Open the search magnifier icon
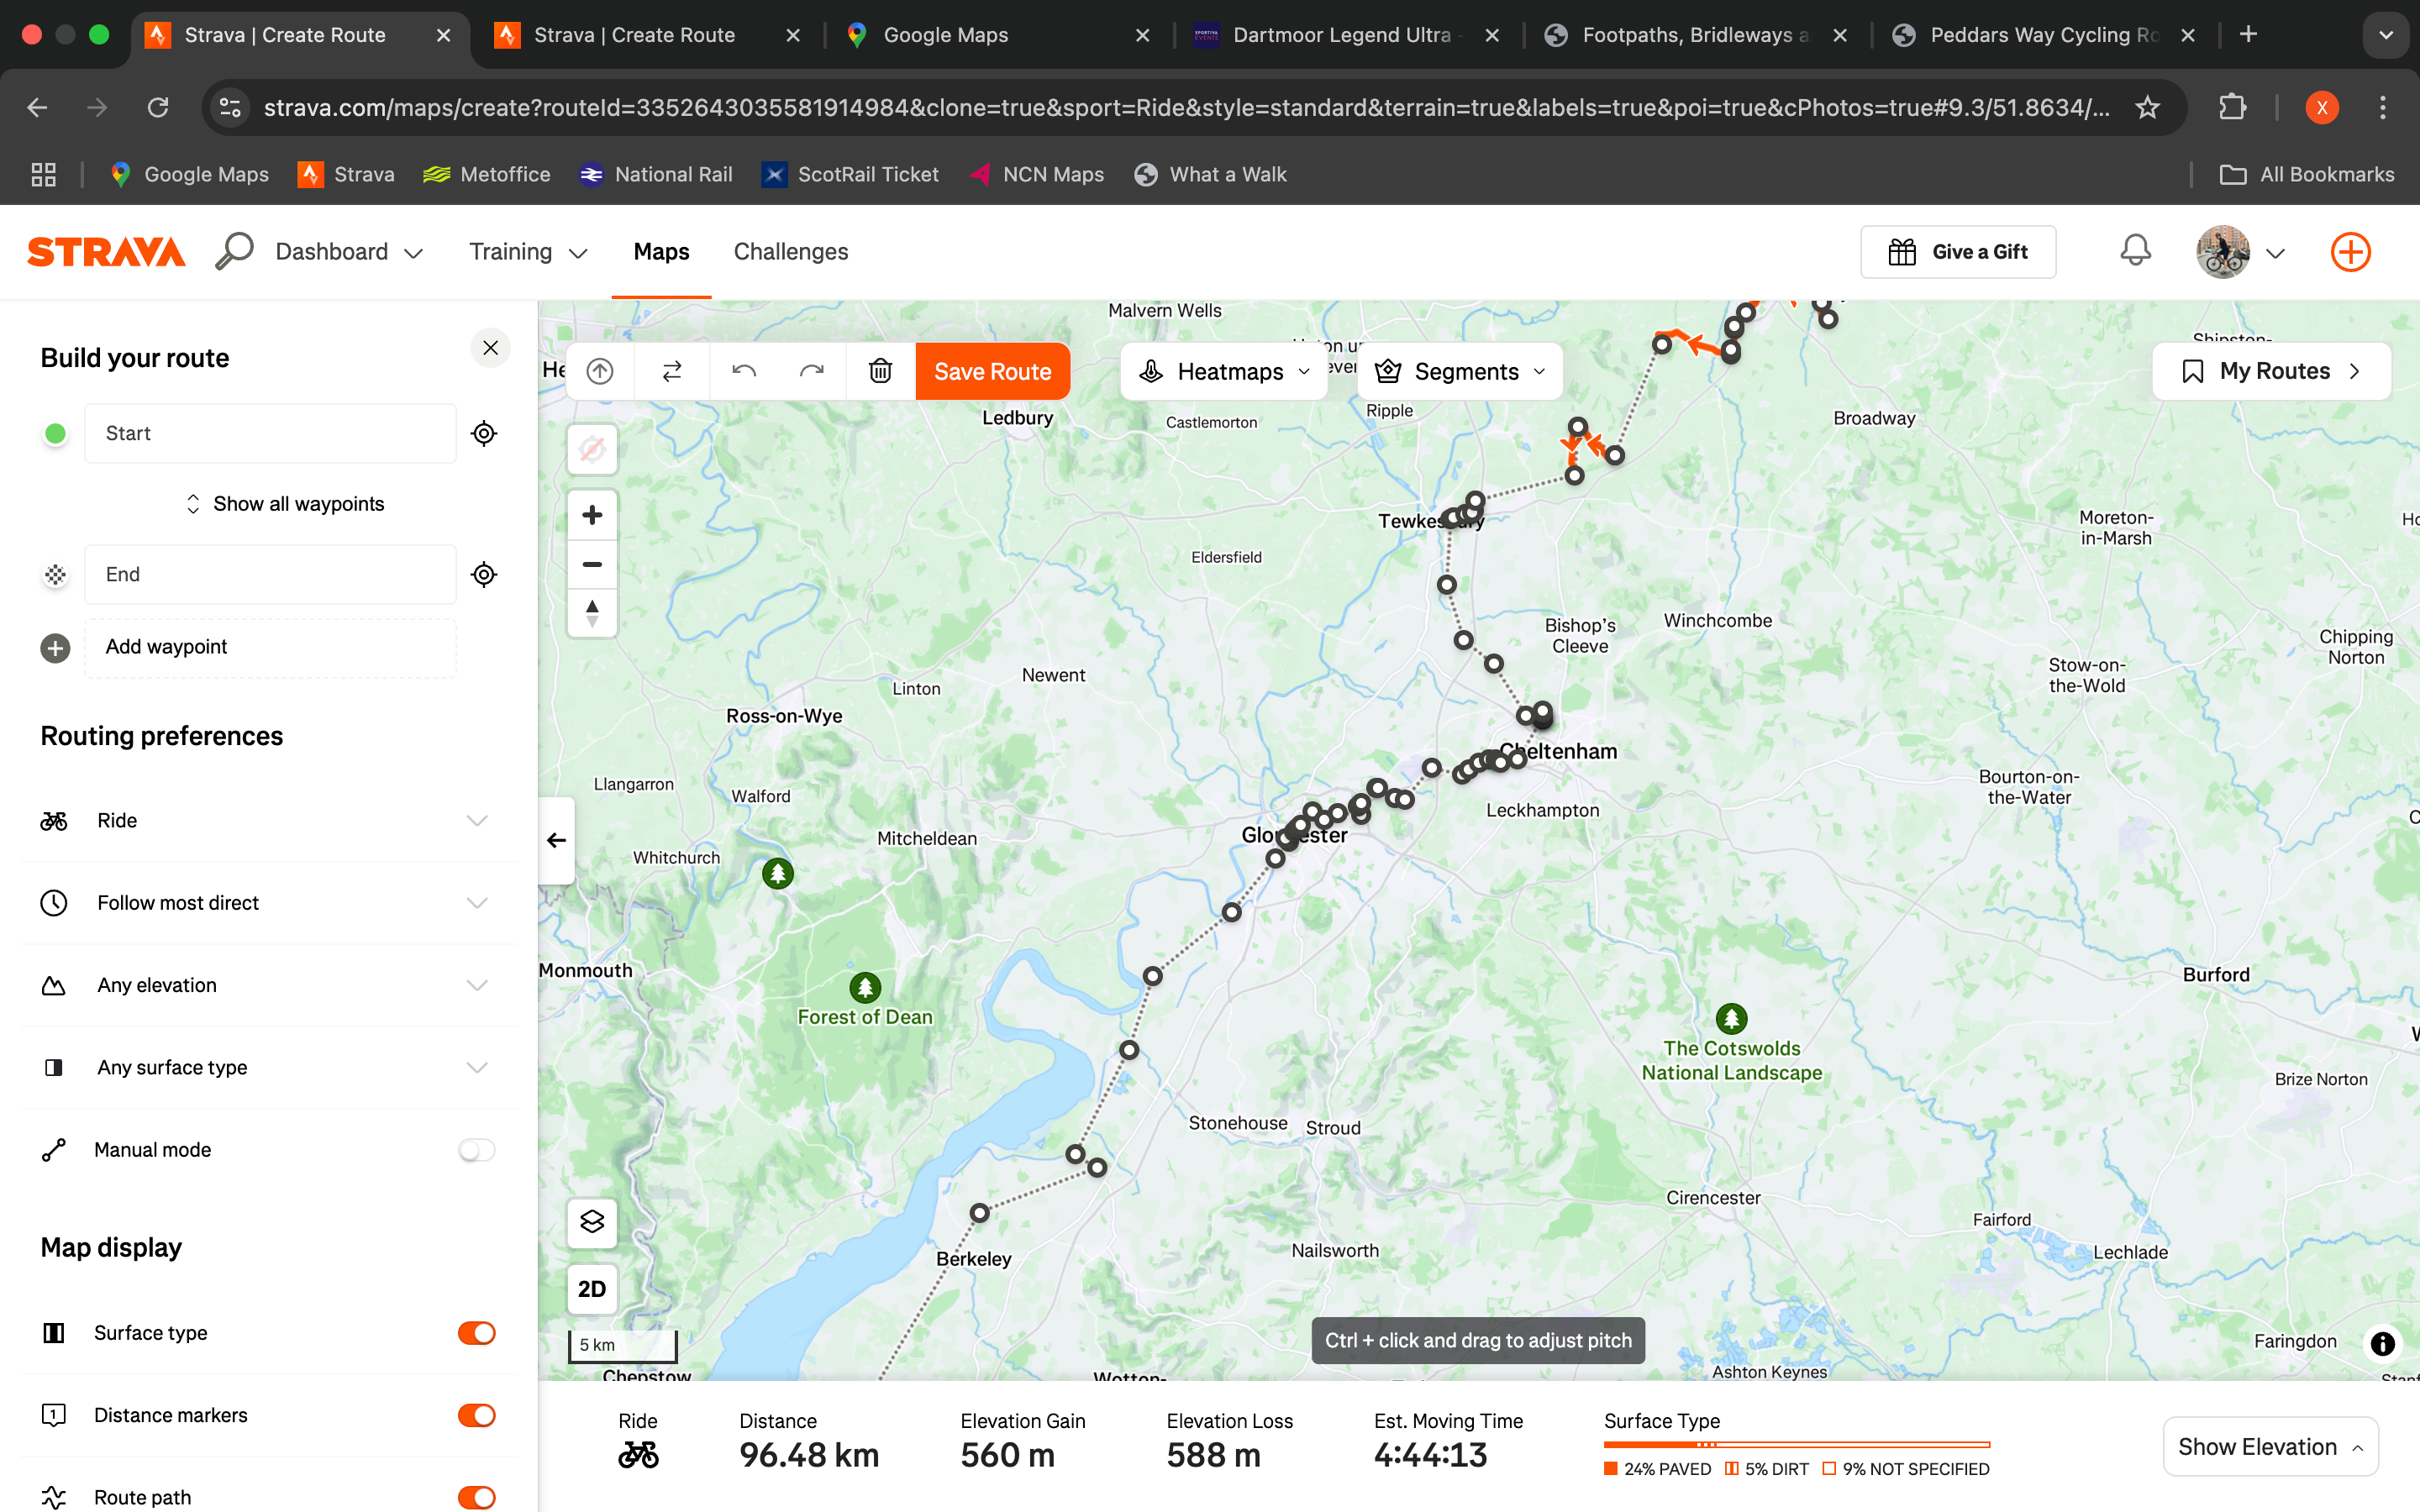2420x1512 pixels. click(234, 251)
